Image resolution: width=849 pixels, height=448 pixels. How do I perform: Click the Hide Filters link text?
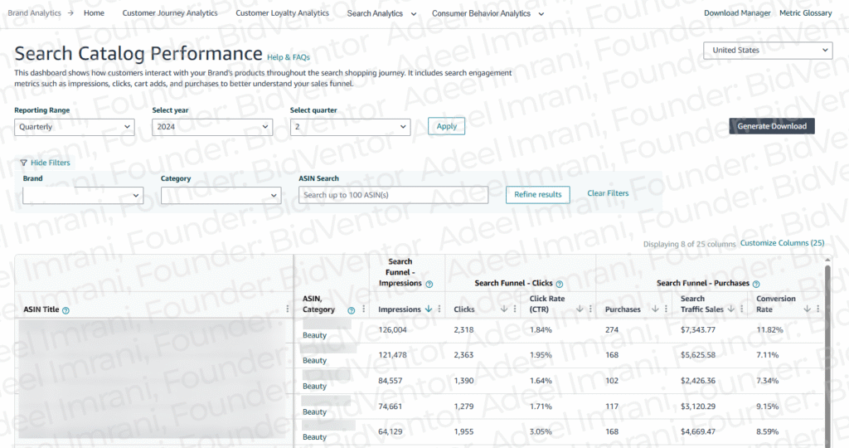tap(51, 163)
